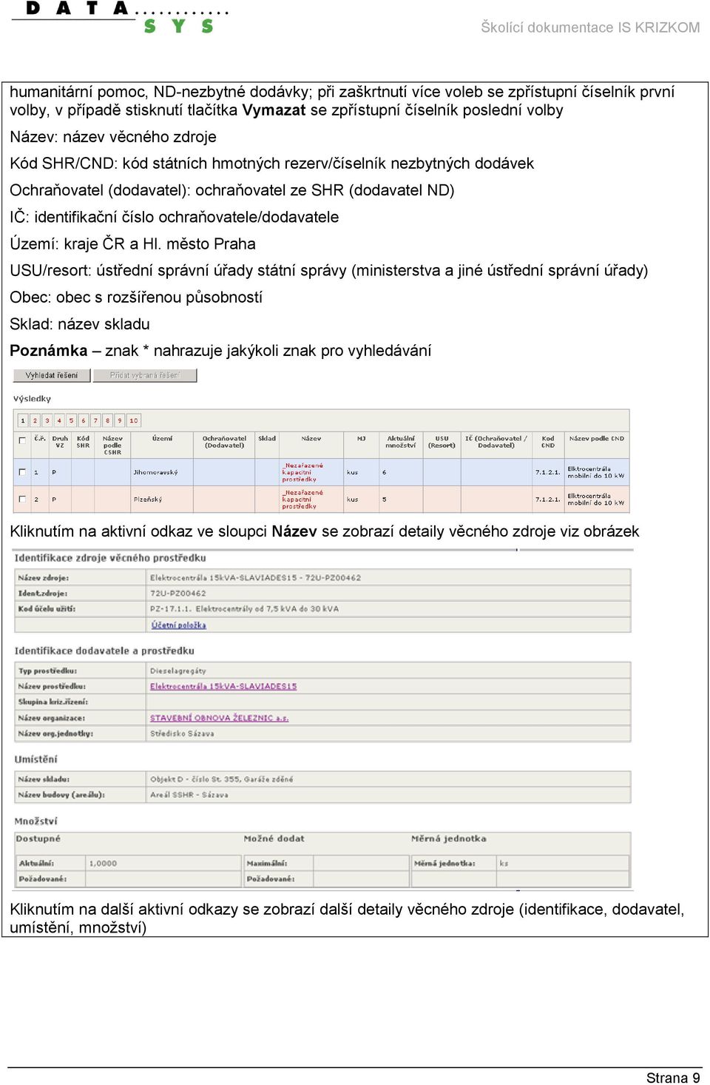
Task: Tick the select-all checkbox in results header
Action: click(x=22, y=440)
